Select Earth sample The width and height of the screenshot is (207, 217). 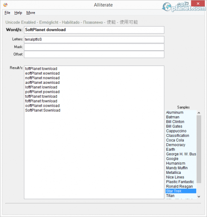coord(181,149)
